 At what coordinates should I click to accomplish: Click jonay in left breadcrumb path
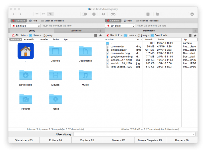48,35
